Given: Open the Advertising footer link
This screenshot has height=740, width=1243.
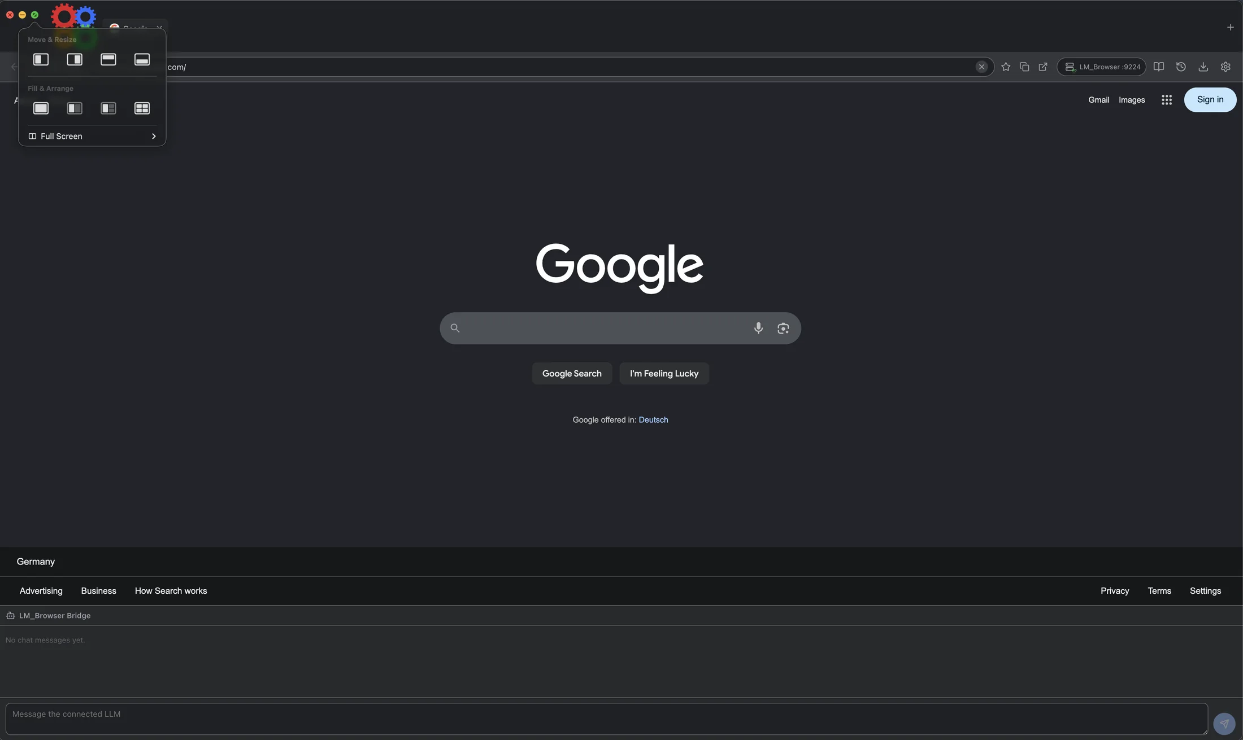Looking at the screenshot, I should [x=41, y=591].
